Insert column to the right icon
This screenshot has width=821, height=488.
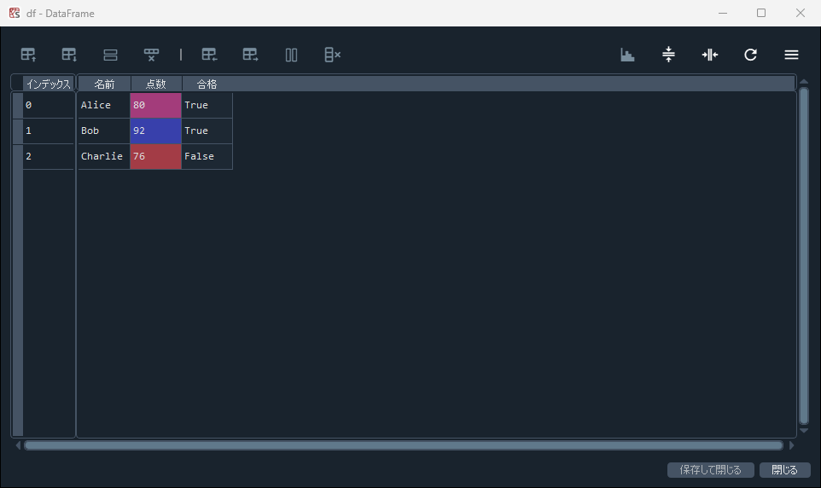click(x=250, y=55)
